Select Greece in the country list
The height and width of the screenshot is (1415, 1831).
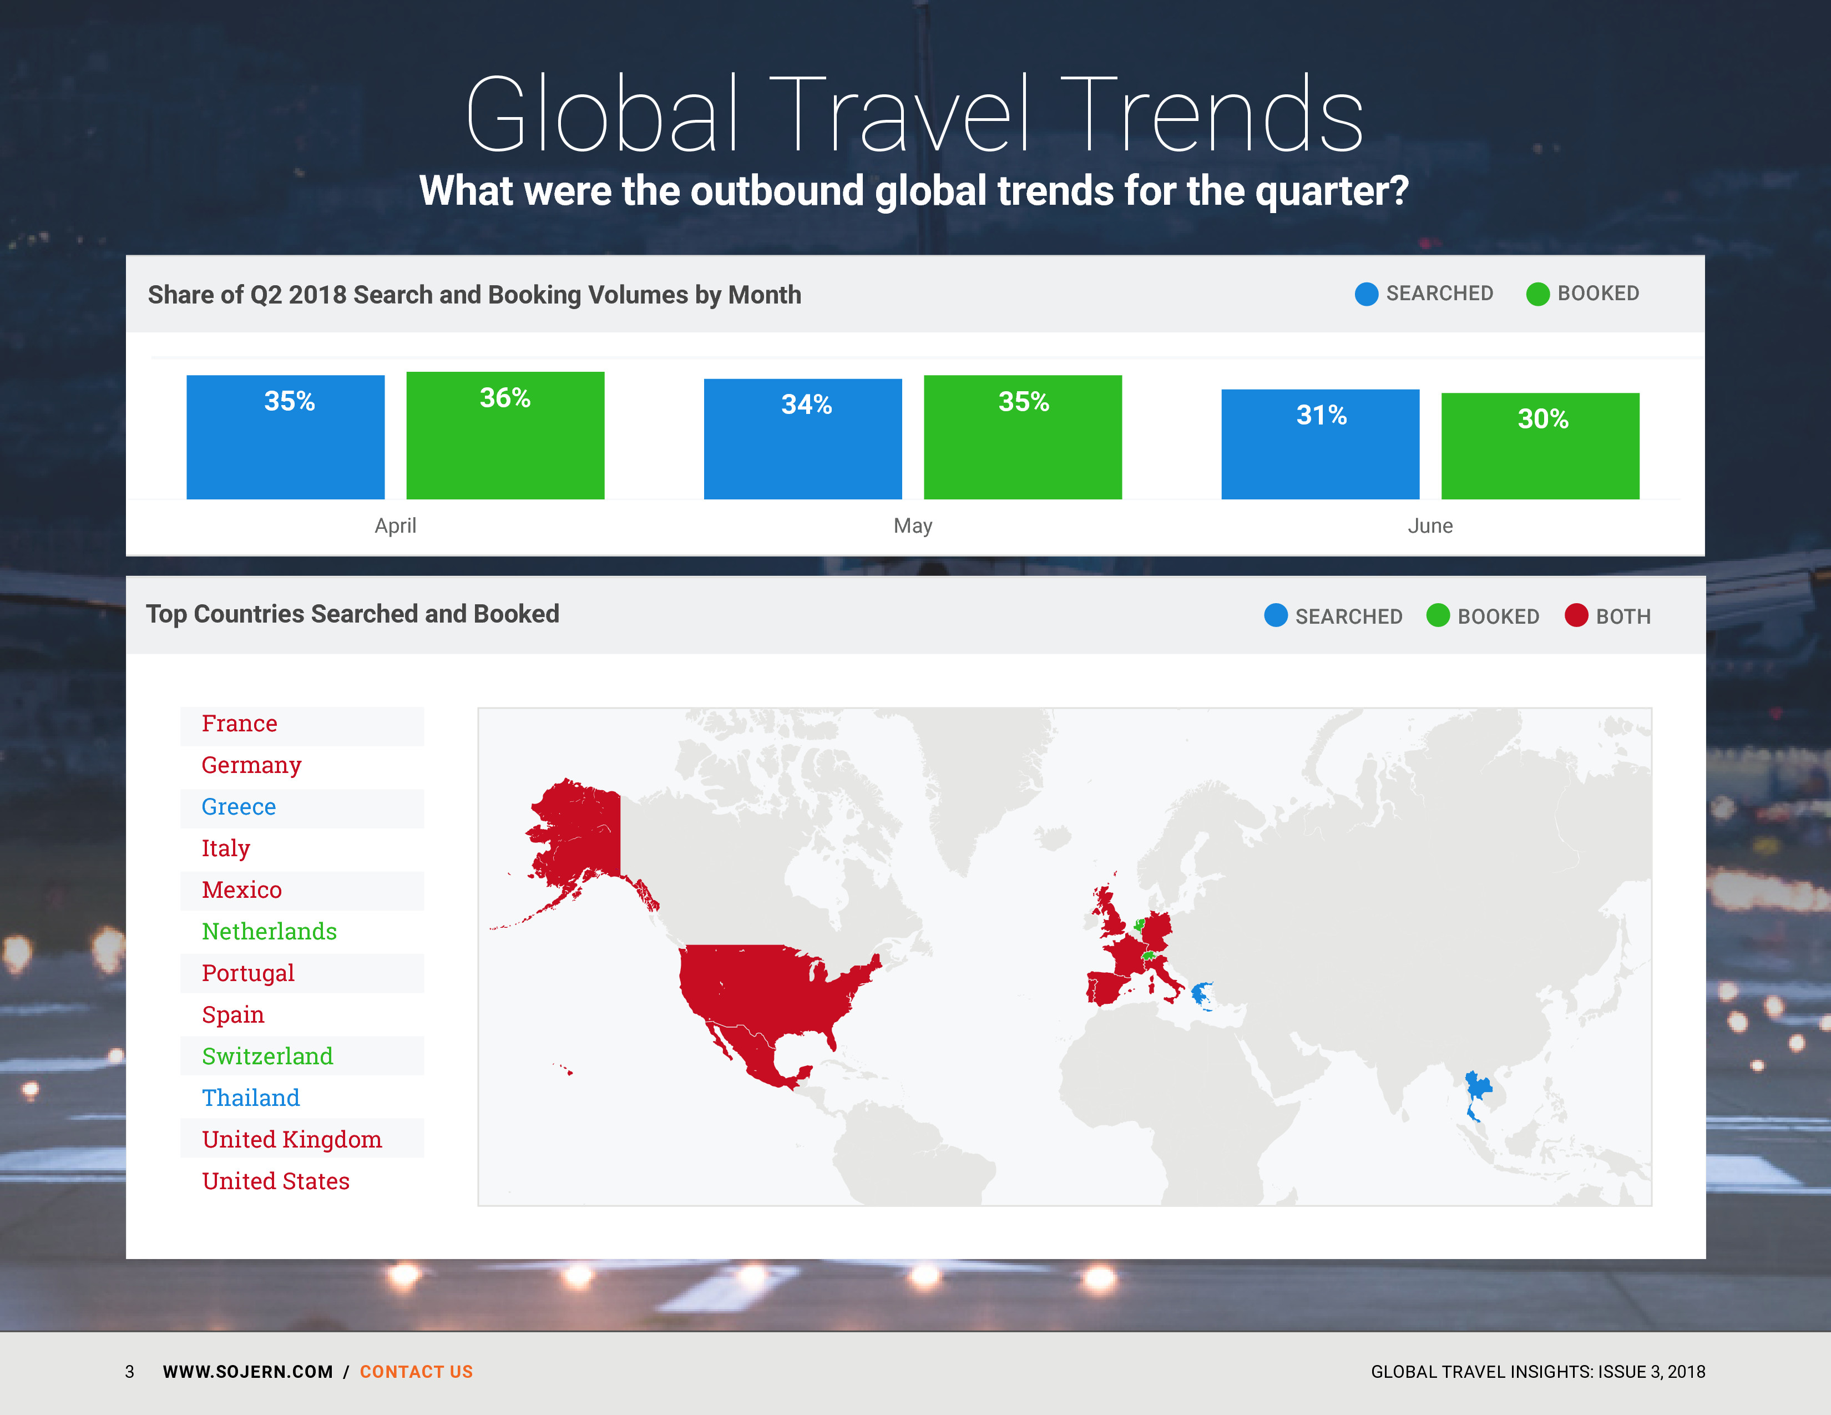[239, 806]
